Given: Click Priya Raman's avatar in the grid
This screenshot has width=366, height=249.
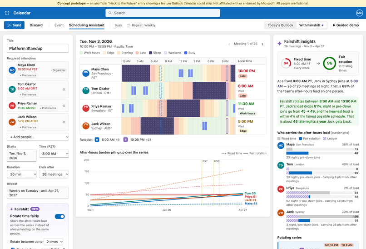Looking at the screenshot, I should click(x=86, y=108).
